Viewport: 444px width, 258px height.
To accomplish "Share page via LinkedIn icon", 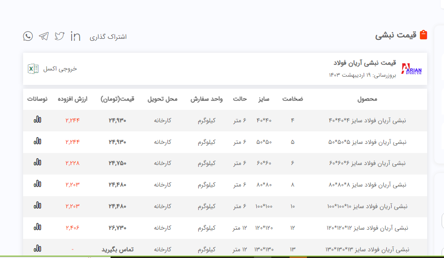I will coord(76,36).
